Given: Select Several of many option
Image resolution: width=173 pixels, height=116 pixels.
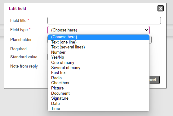Looking at the screenshot, I should [99, 68].
